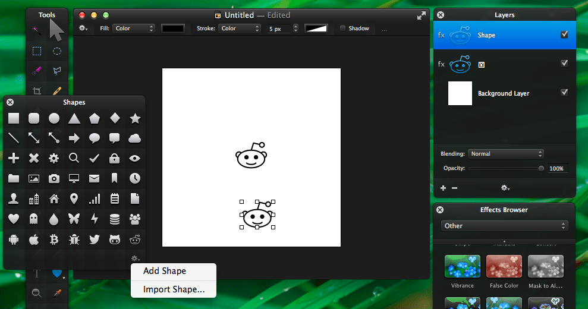The image size is (588, 309).
Task: Apply the Mask to Alpha effect thumbnail
Action: [x=546, y=266]
